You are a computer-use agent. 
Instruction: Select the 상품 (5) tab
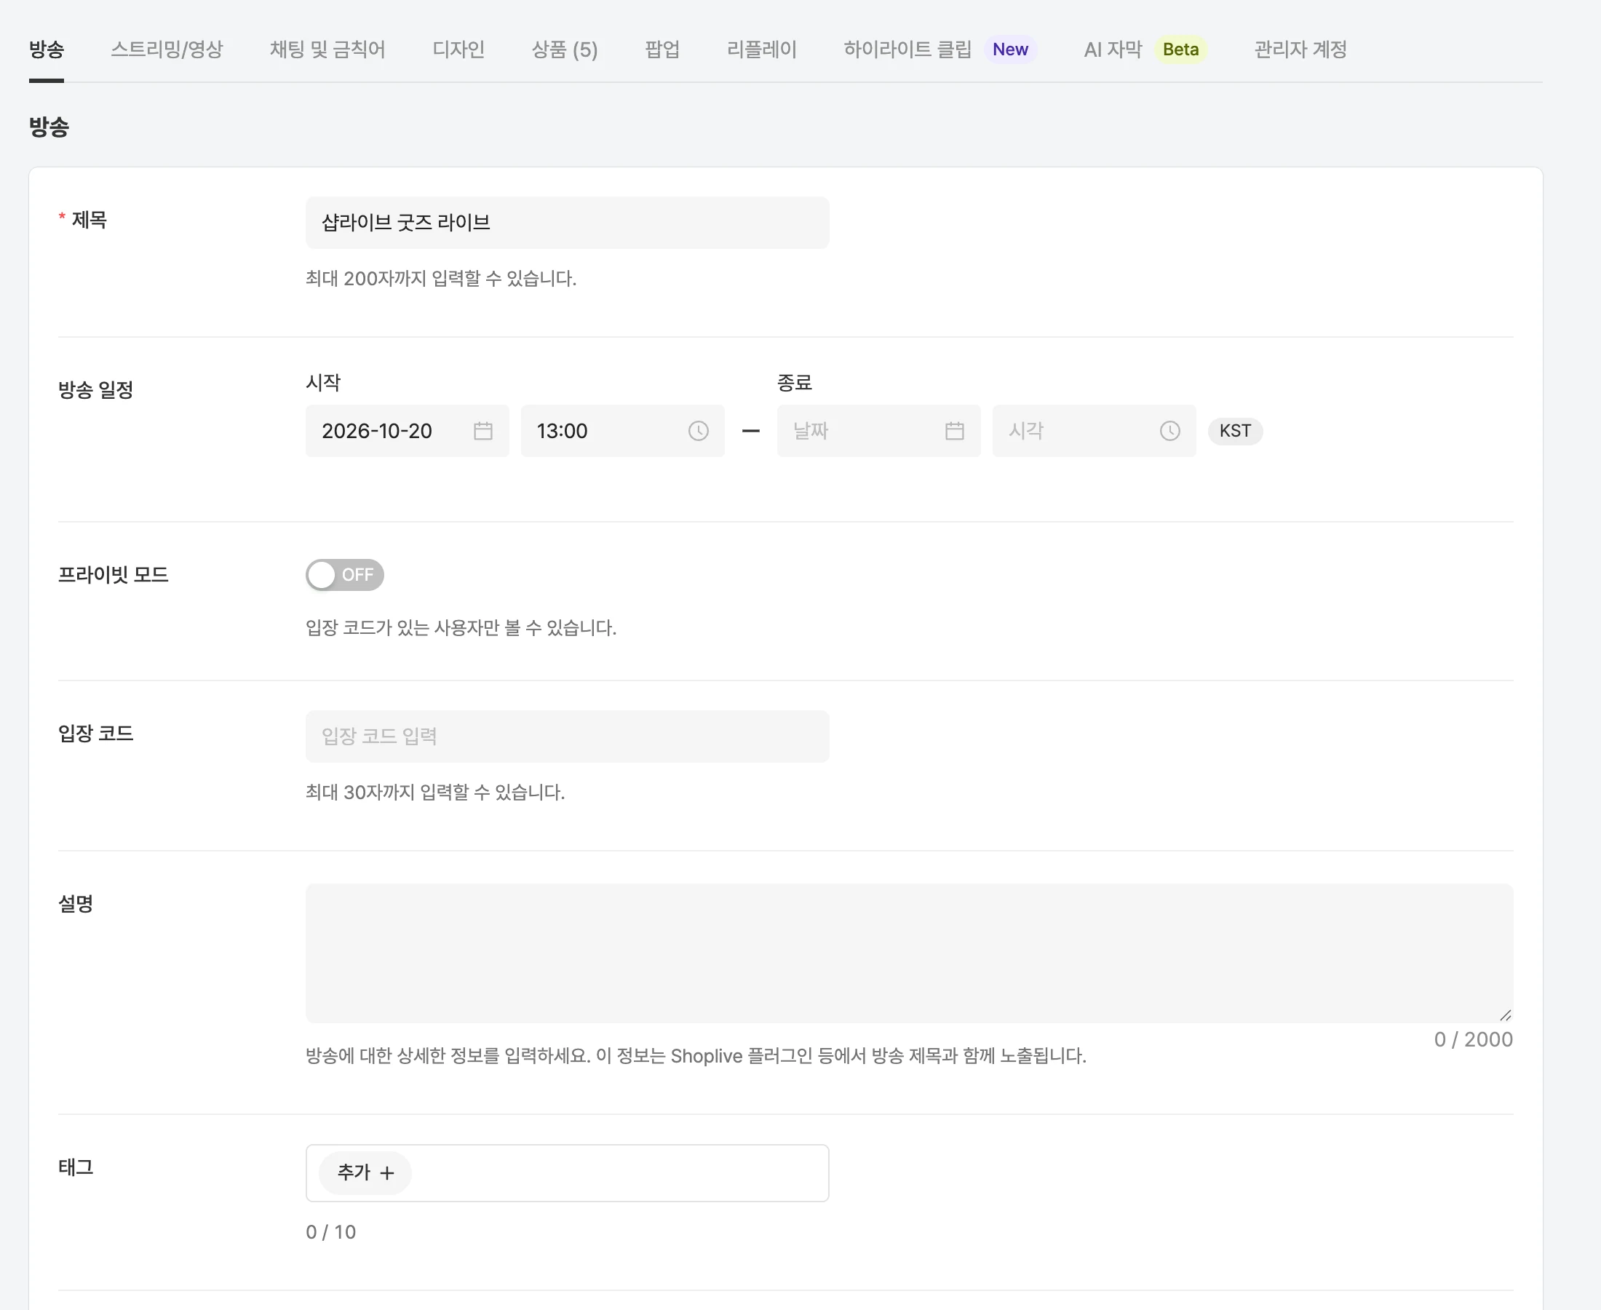pos(564,49)
